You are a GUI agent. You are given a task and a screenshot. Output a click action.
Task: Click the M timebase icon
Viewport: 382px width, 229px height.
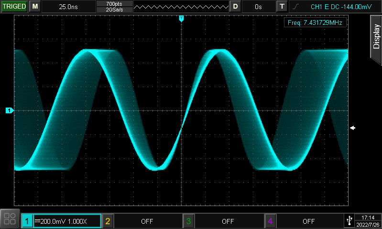(x=34, y=7)
